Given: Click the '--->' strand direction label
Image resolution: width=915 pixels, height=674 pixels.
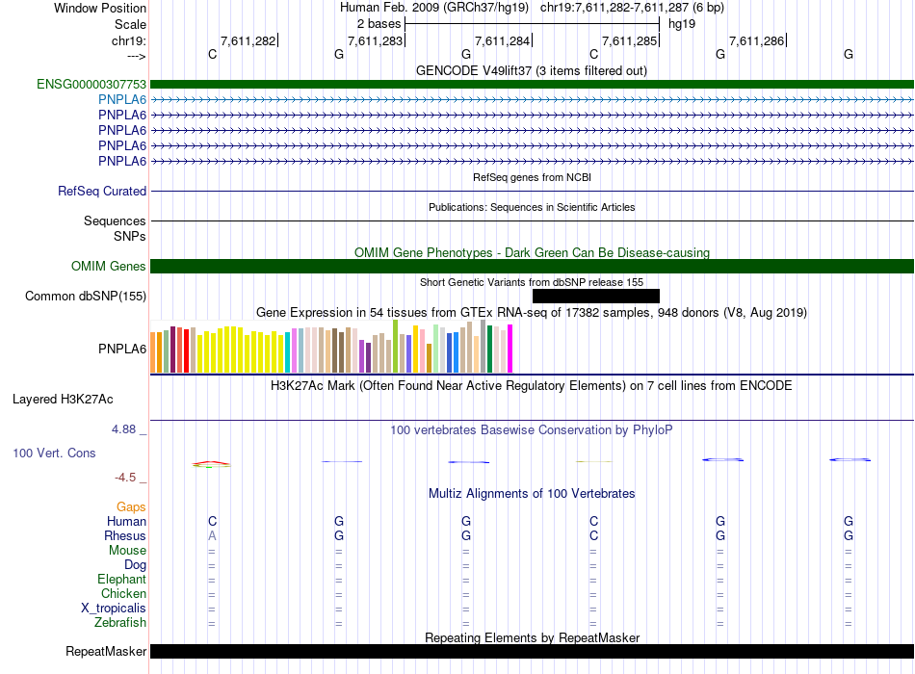Looking at the screenshot, I should 136,56.
